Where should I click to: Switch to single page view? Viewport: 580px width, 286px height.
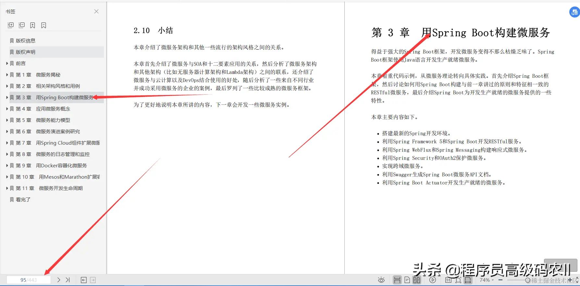[407, 280]
